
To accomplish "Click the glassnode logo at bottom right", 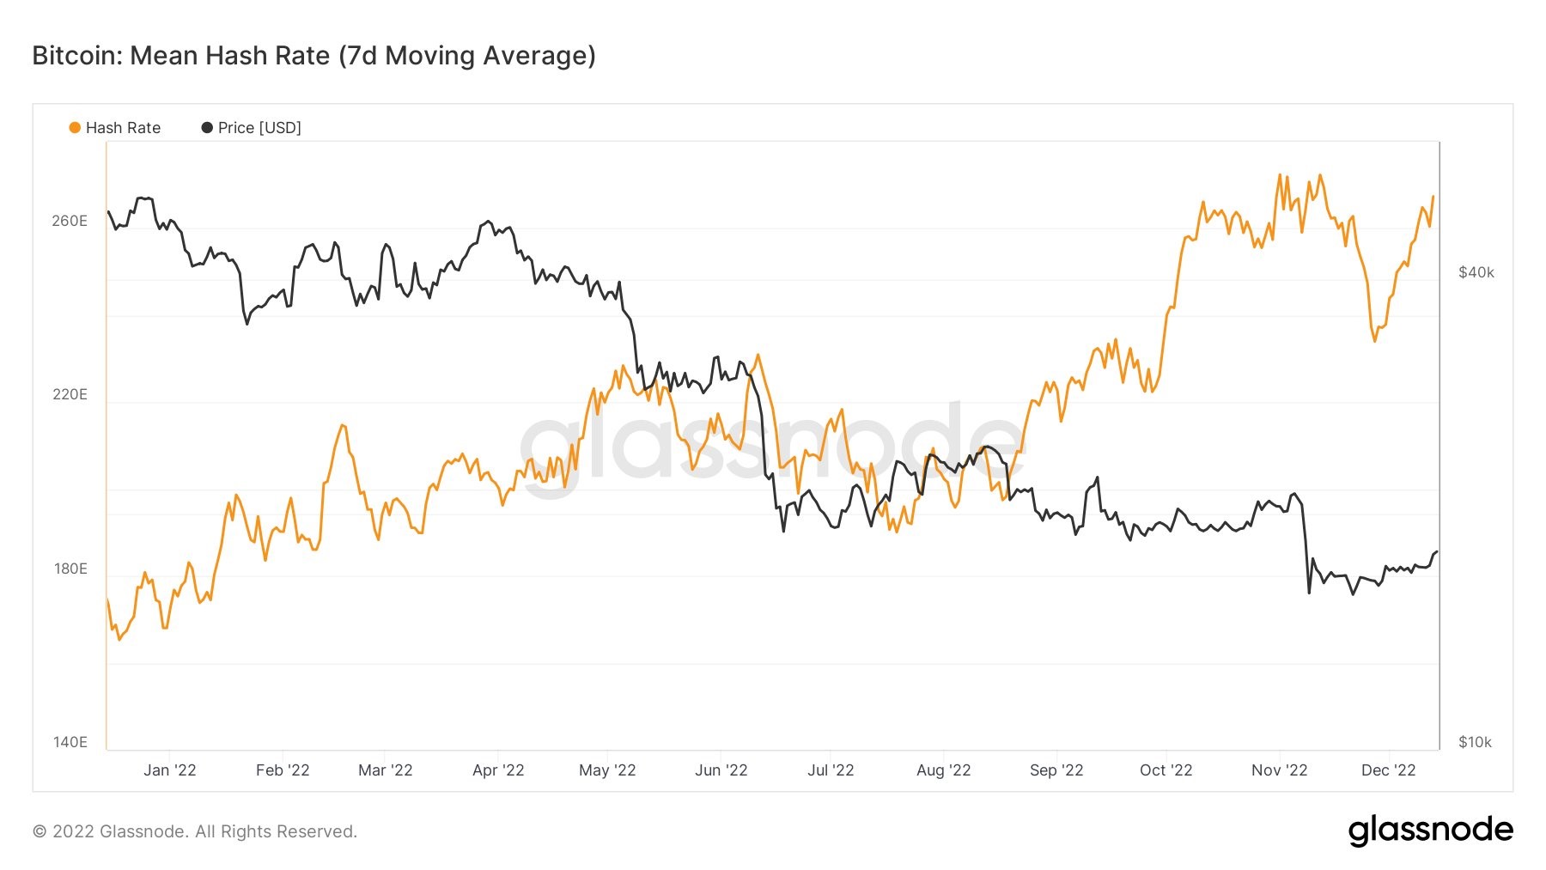I will point(1430,830).
